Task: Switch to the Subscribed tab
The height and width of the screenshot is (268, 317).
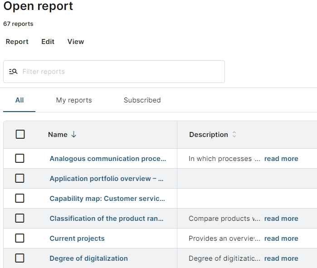Action: coord(142,100)
